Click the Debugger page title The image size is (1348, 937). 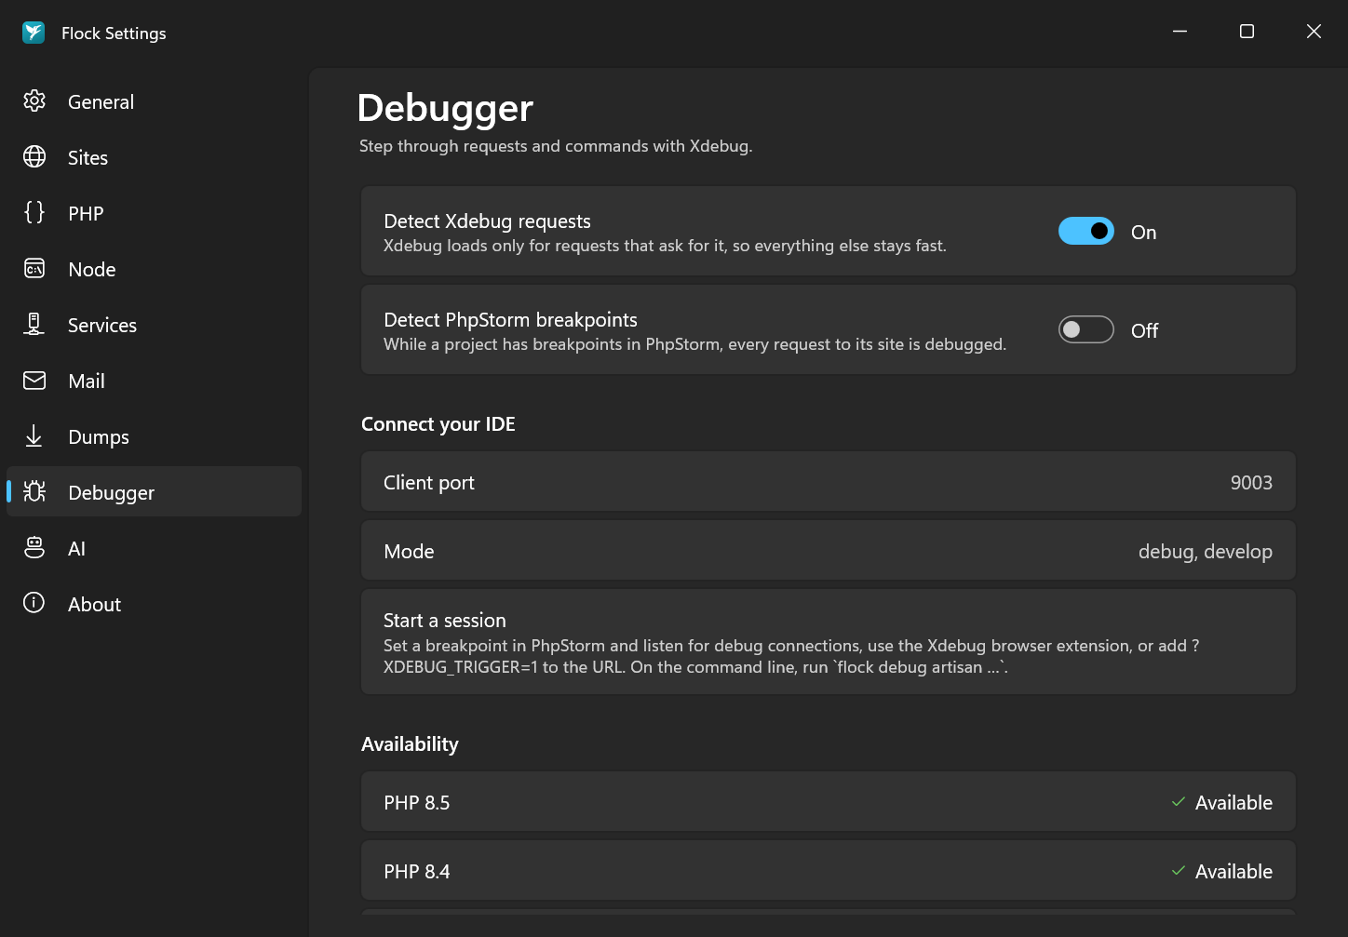[x=445, y=108]
